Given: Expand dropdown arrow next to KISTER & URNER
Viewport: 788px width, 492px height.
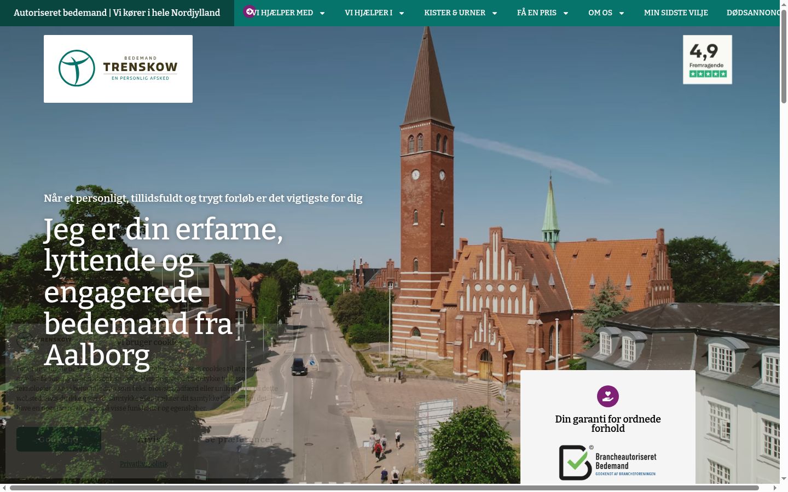Looking at the screenshot, I should click(495, 13).
